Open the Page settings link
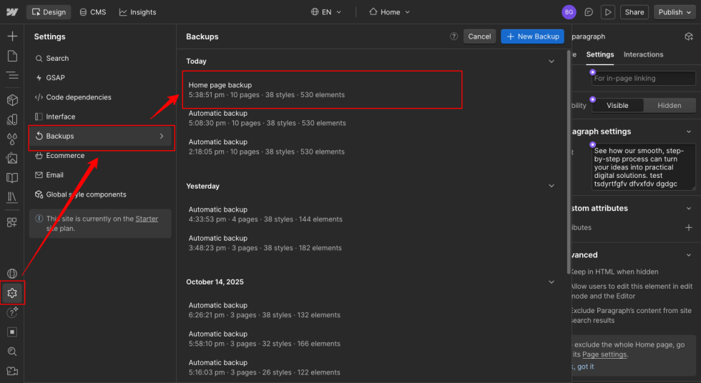Viewport: 701px width, 383px height. (x=604, y=354)
